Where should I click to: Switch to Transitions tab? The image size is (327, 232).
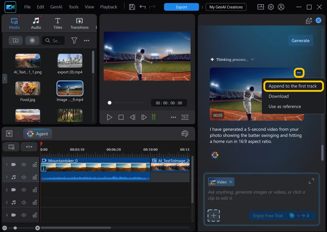(79, 23)
